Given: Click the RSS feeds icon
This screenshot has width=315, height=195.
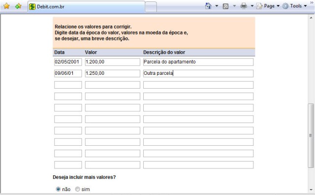Looking at the screenshot, I should (225, 6).
